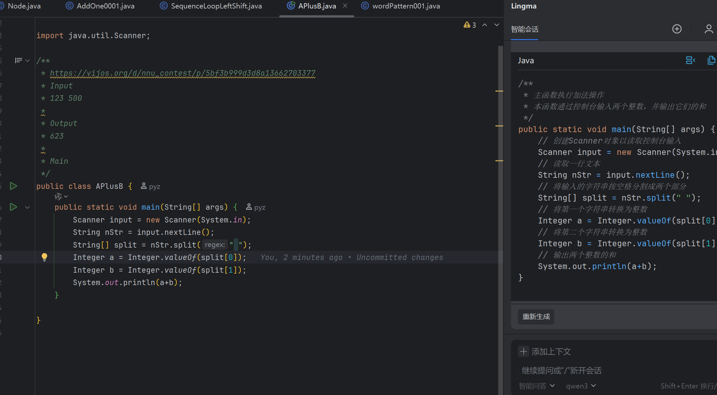This screenshot has width=717, height=395.
Task: Close the APlusB.java tab
Action: (x=345, y=6)
